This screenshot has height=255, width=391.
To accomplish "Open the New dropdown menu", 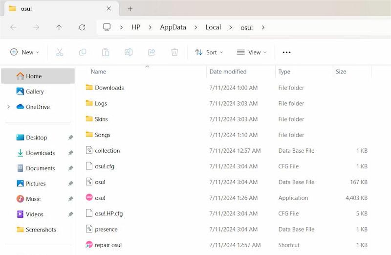I will (x=24, y=52).
